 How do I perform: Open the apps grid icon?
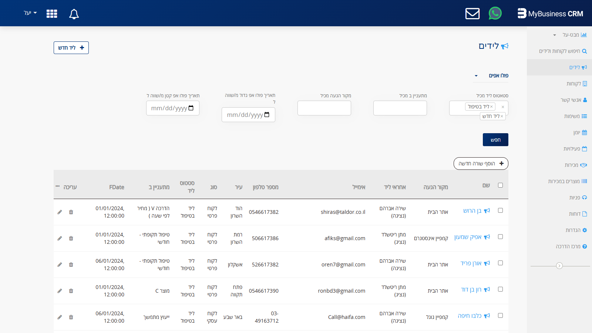52,13
